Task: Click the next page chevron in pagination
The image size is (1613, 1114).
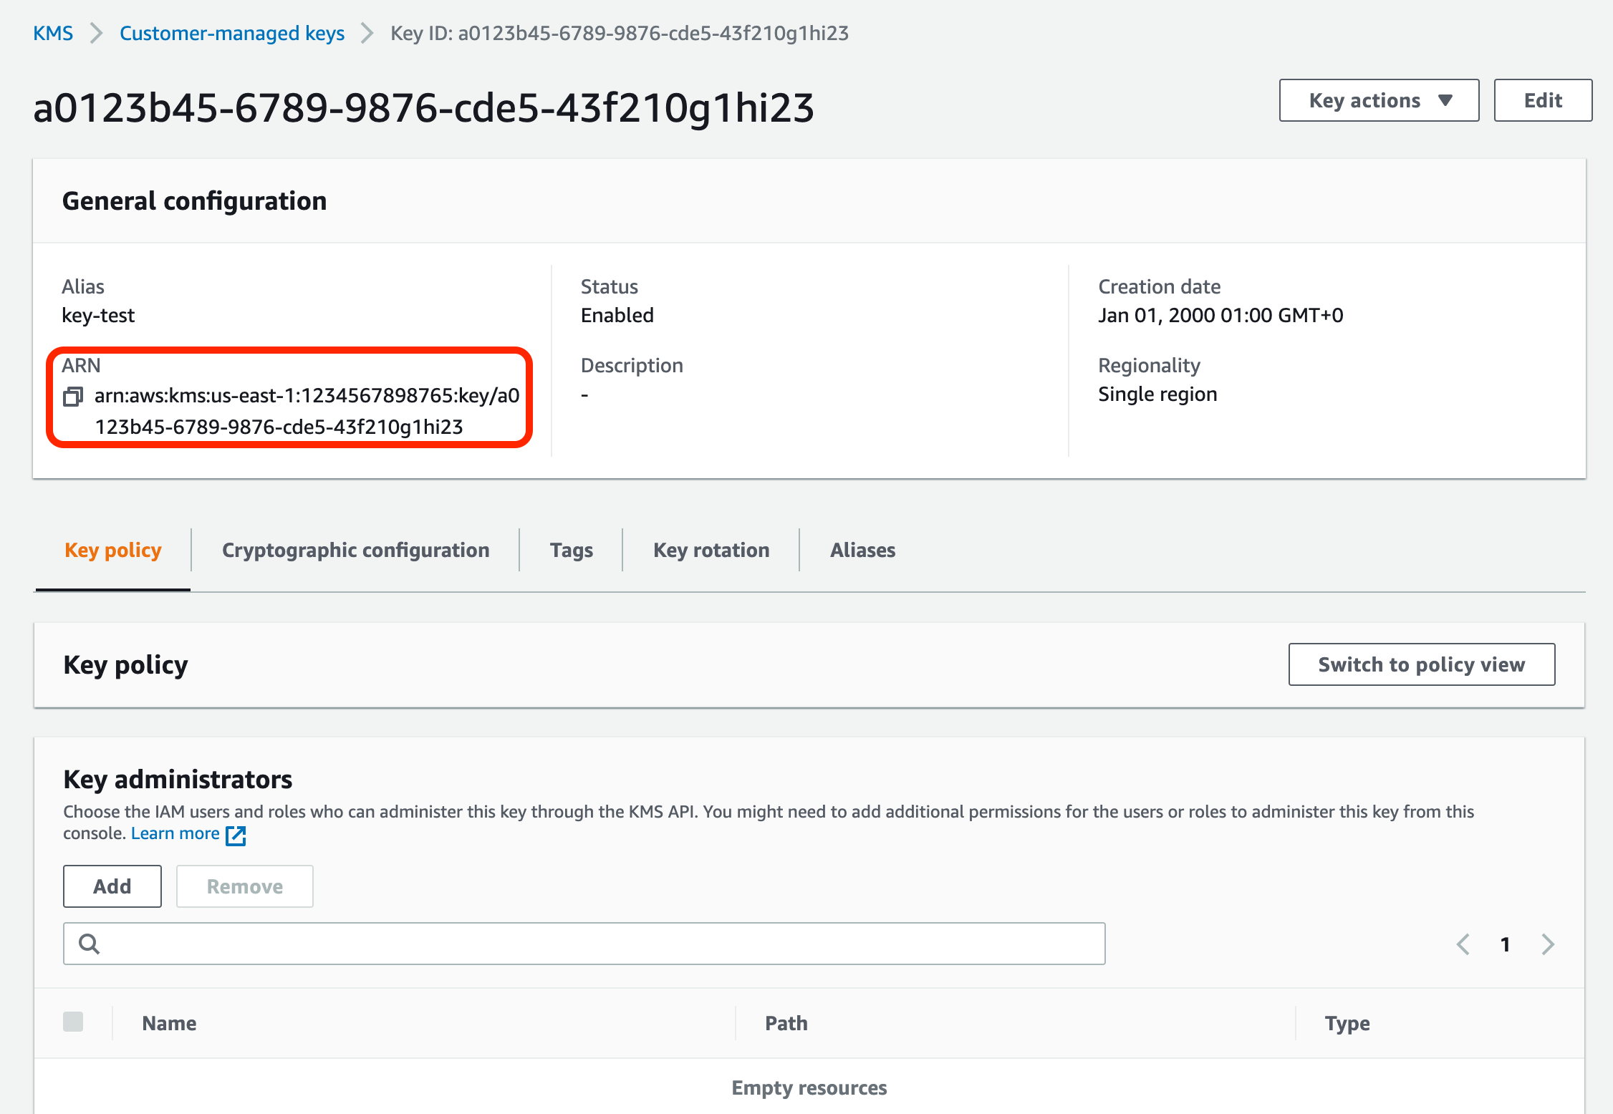Action: point(1547,944)
